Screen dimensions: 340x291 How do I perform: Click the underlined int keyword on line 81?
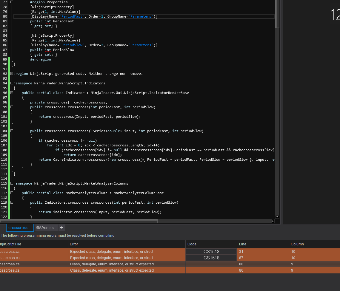[x=48, y=21]
